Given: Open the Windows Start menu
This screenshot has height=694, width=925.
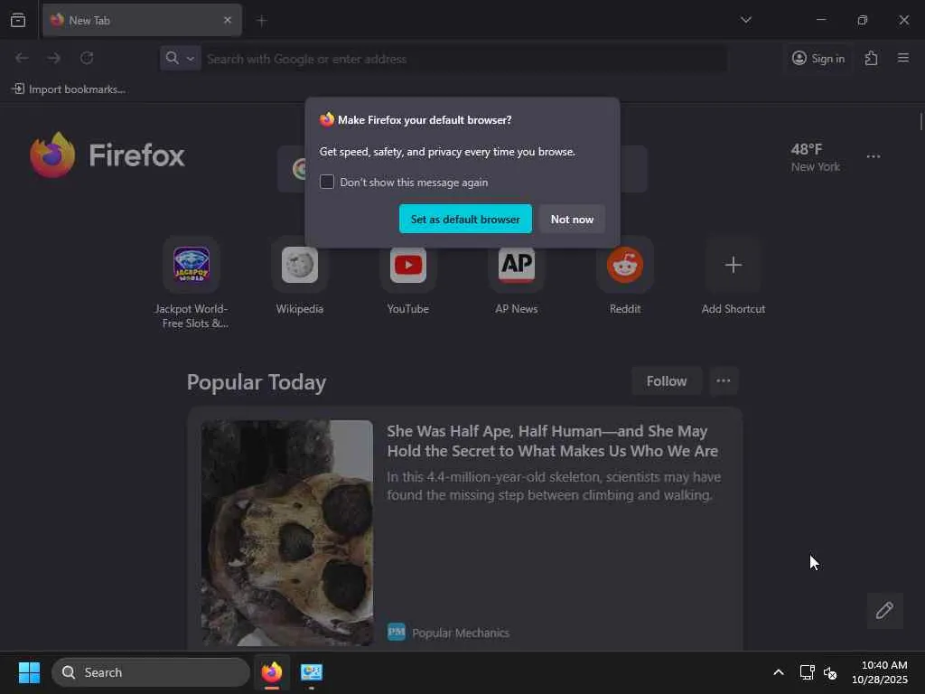Looking at the screenshot, I should (x=29, y=672).
